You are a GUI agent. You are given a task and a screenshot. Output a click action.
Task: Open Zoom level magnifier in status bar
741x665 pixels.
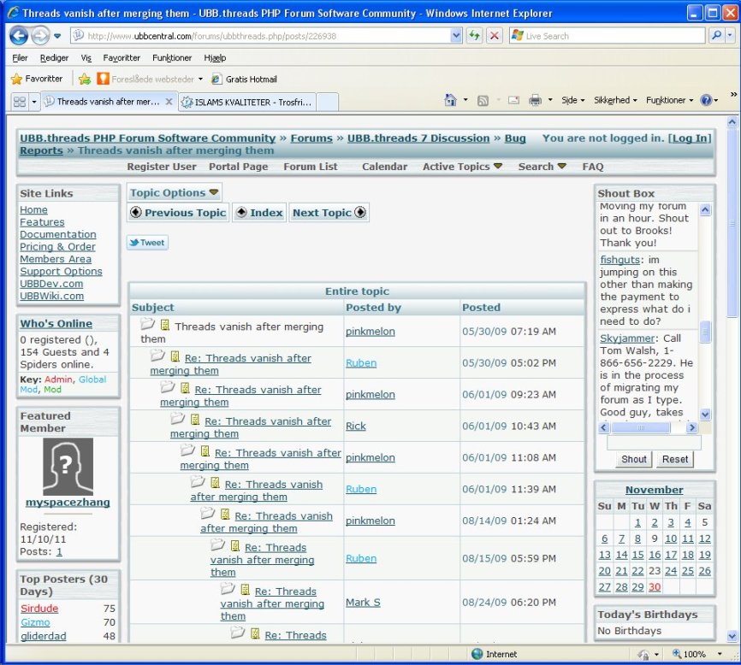pyautogui.click(x=677, y=654)
